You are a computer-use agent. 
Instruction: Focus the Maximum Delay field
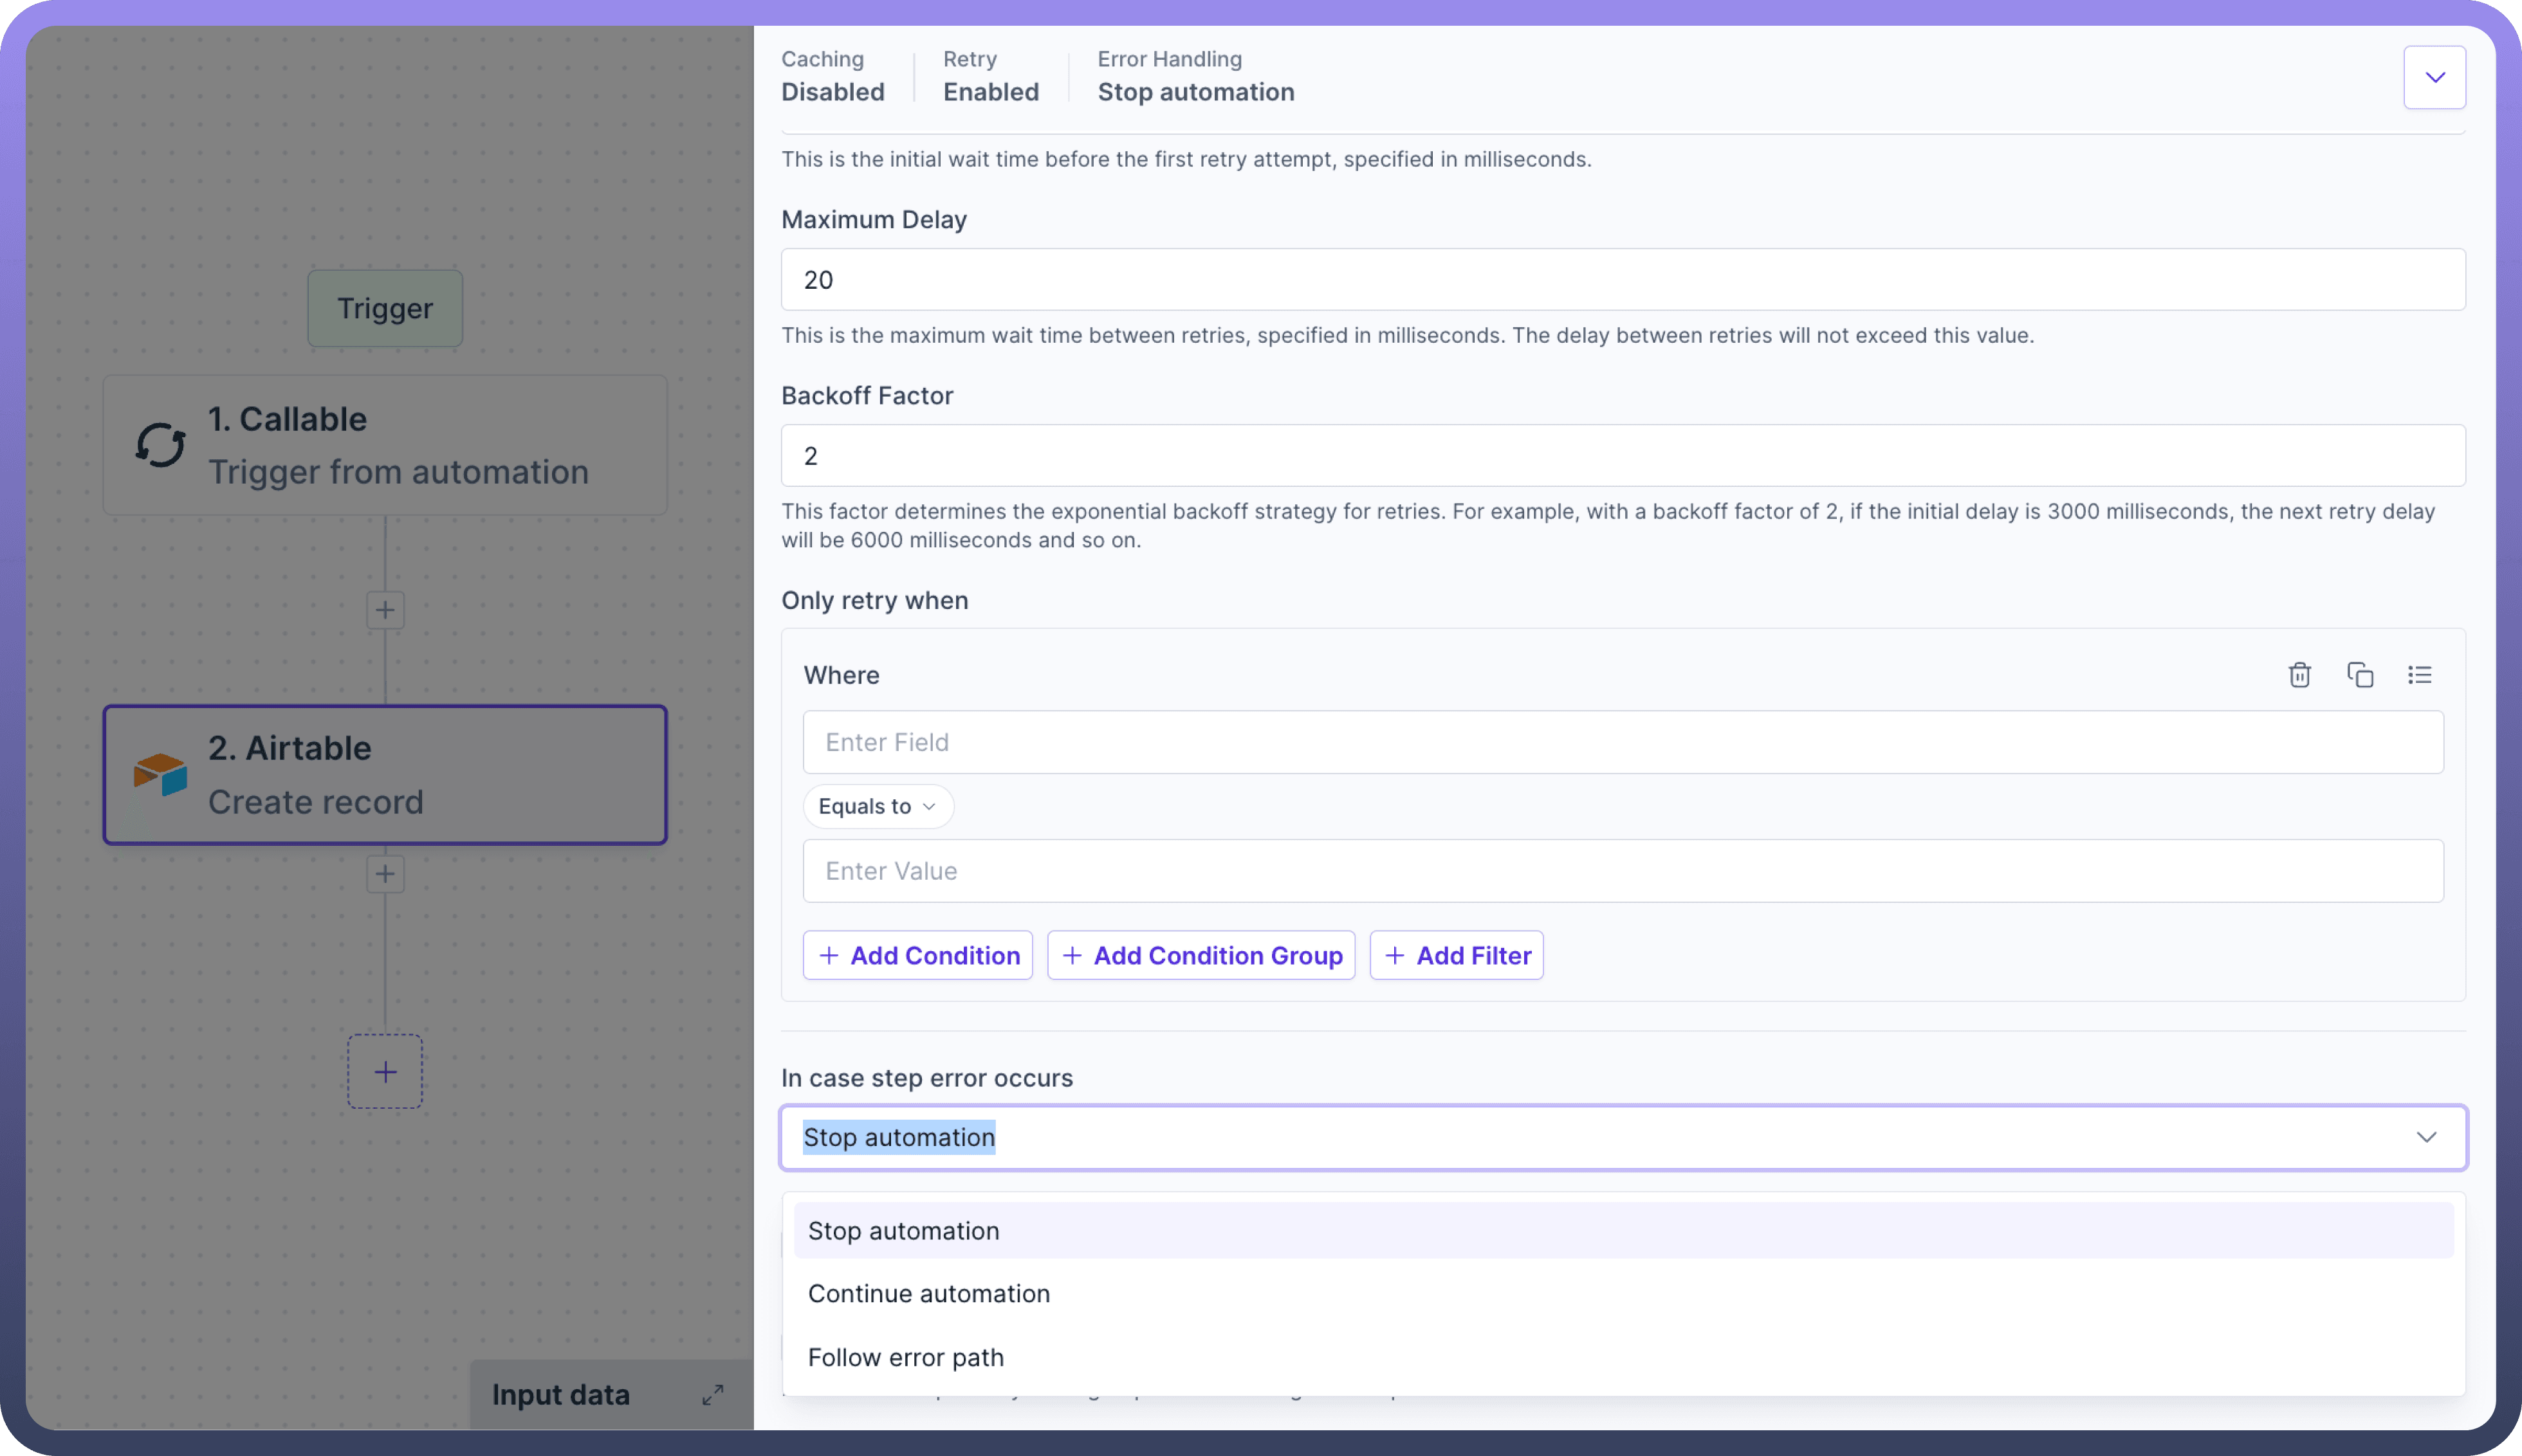[x=1622, y=280]
